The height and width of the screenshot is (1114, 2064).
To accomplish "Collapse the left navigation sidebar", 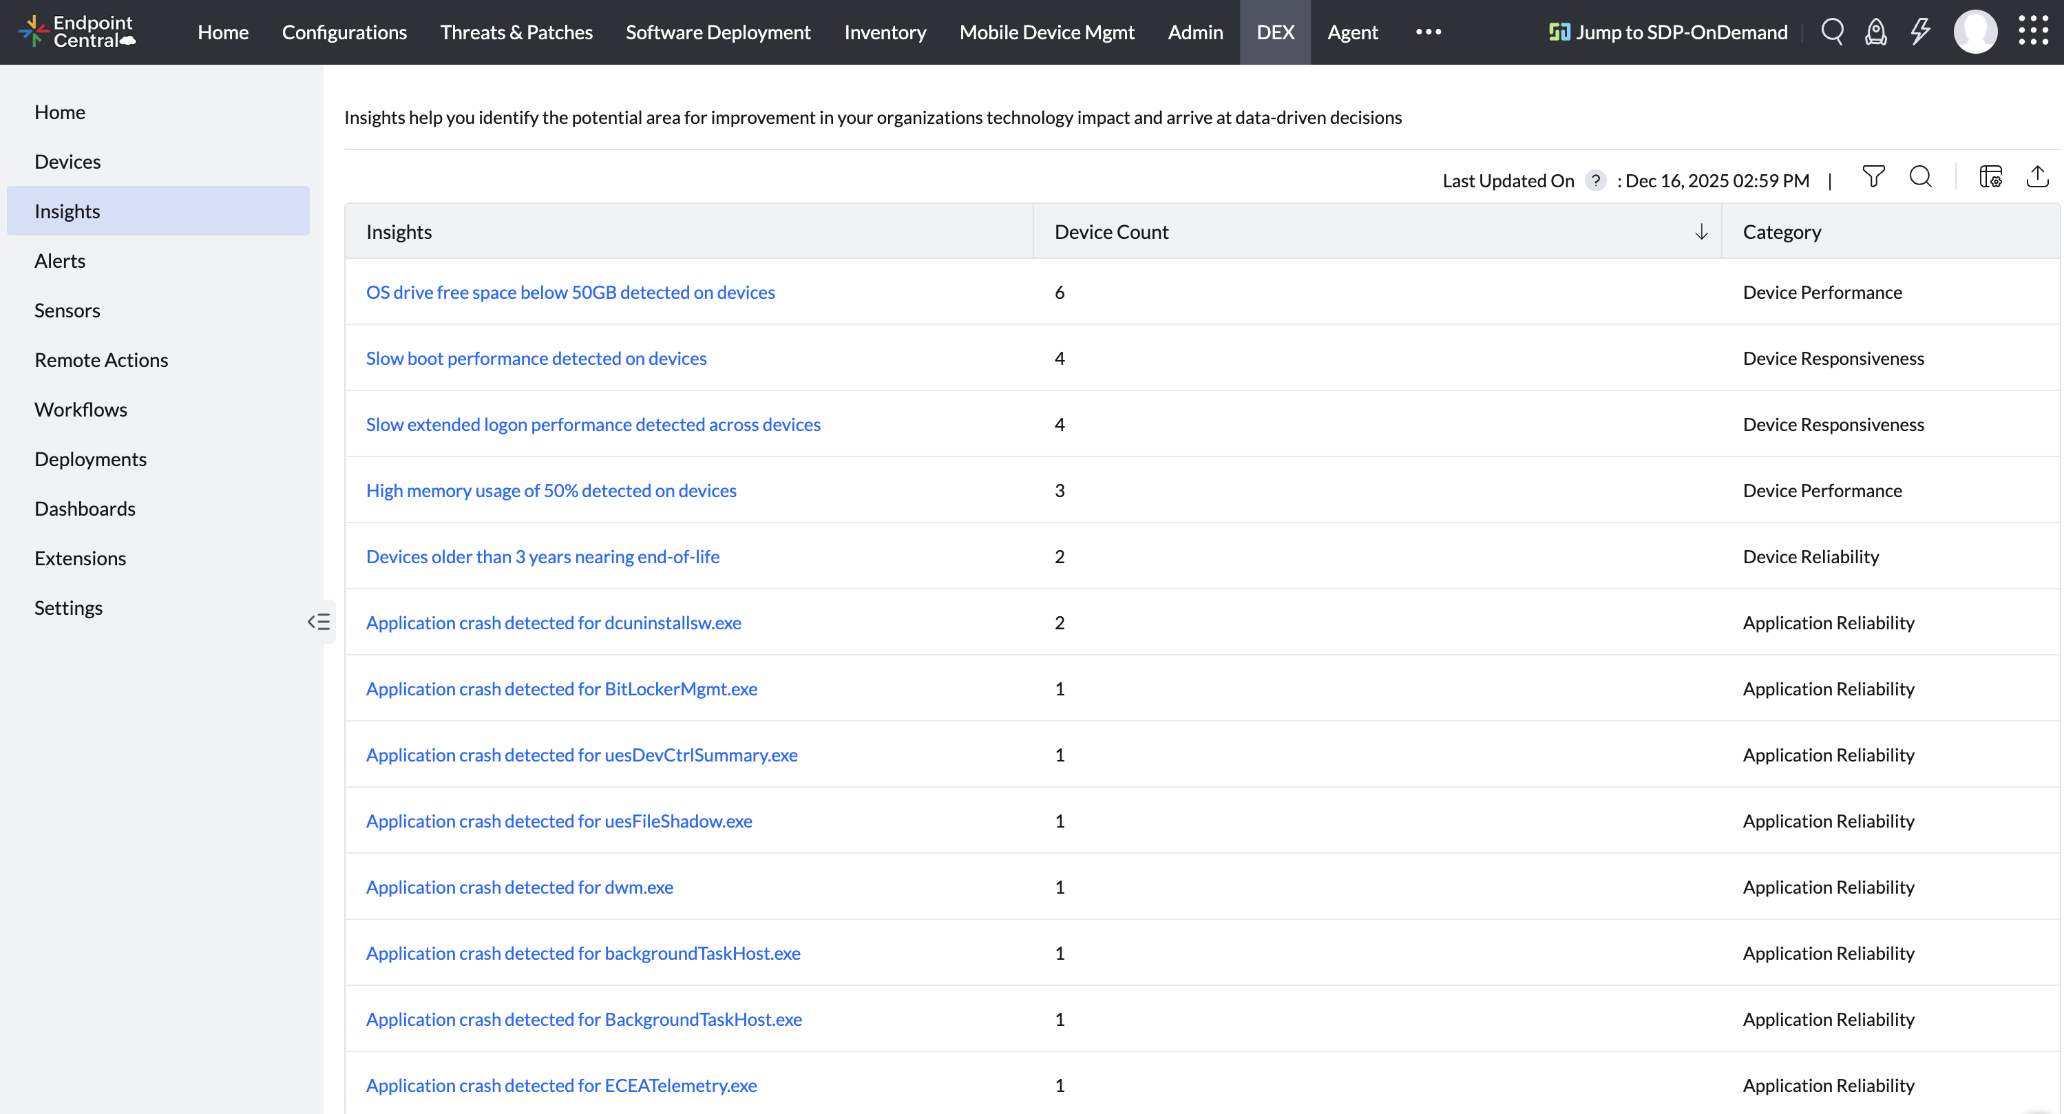I will pyautogui.click(x=318, y=621).
